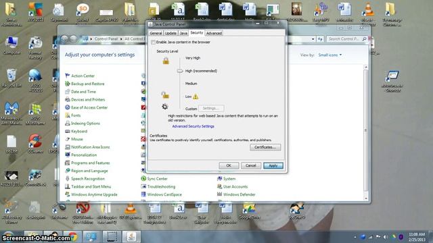Click the Personalization icon
This screenshot has width=433, height=243.
coord(68,155)
